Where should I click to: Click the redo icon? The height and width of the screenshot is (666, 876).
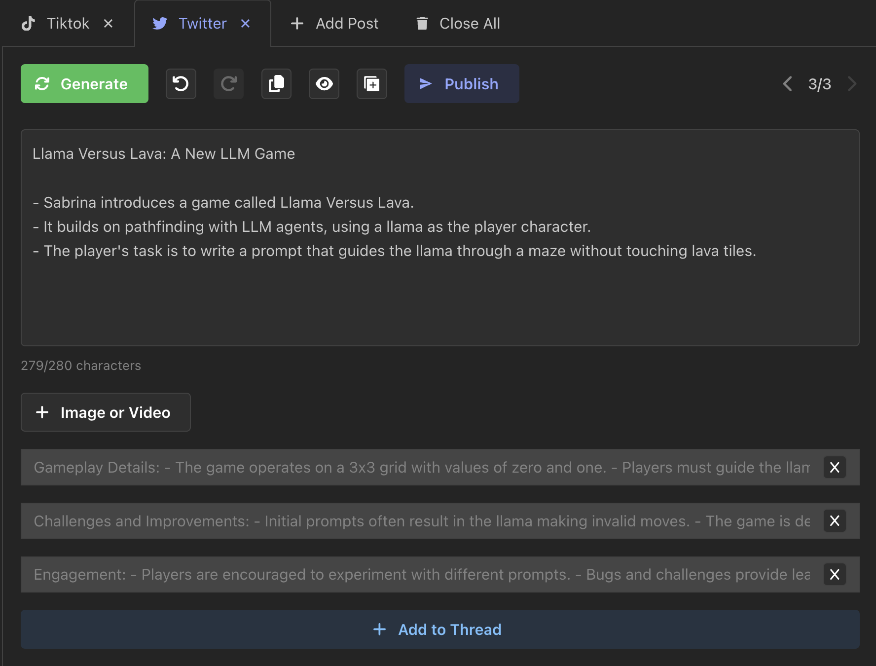[x=228, y=84]
